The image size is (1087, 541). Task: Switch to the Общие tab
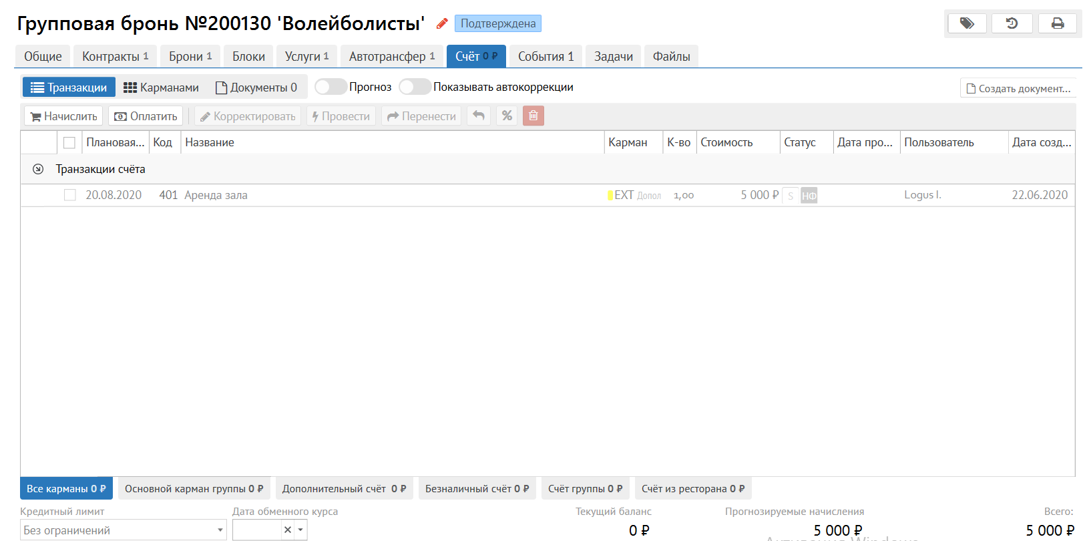point(43,56)
